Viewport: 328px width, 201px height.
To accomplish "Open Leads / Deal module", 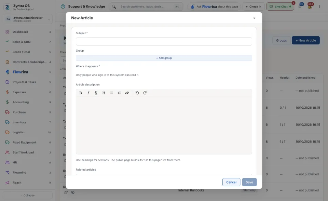I will [28, 52].
